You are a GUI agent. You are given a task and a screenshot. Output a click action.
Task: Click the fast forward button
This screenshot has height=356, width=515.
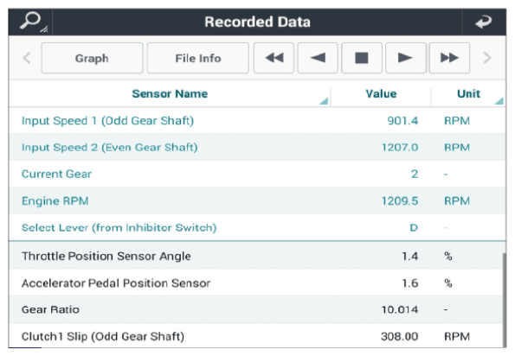click(449, 58)
